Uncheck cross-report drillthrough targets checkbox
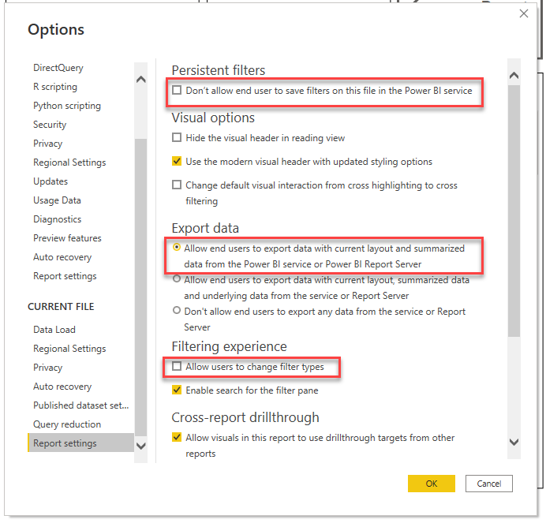546x523 pixels. (177, 437)
